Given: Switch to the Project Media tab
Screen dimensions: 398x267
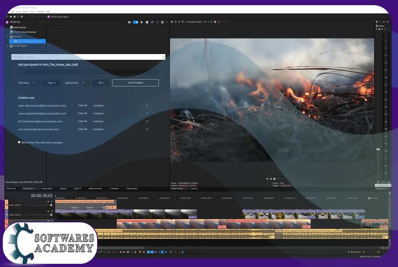Looking at the screenshot, I should tap(47, 188).
